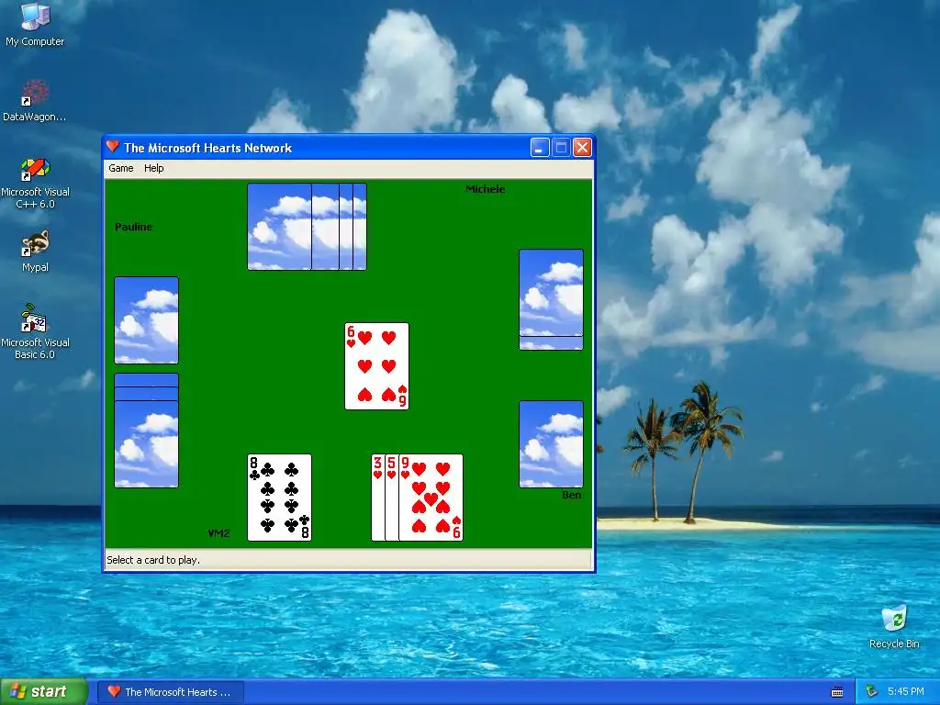Open the Recycle Bin icon
This screenshot has width=940, height=705.
pyautogui.click(x=894, y=626)
